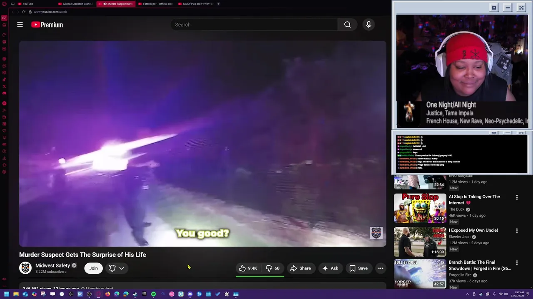
Task: Like the video with thumbs-up 9.4K
Action: pyautogui.click(x=248, y=268)
